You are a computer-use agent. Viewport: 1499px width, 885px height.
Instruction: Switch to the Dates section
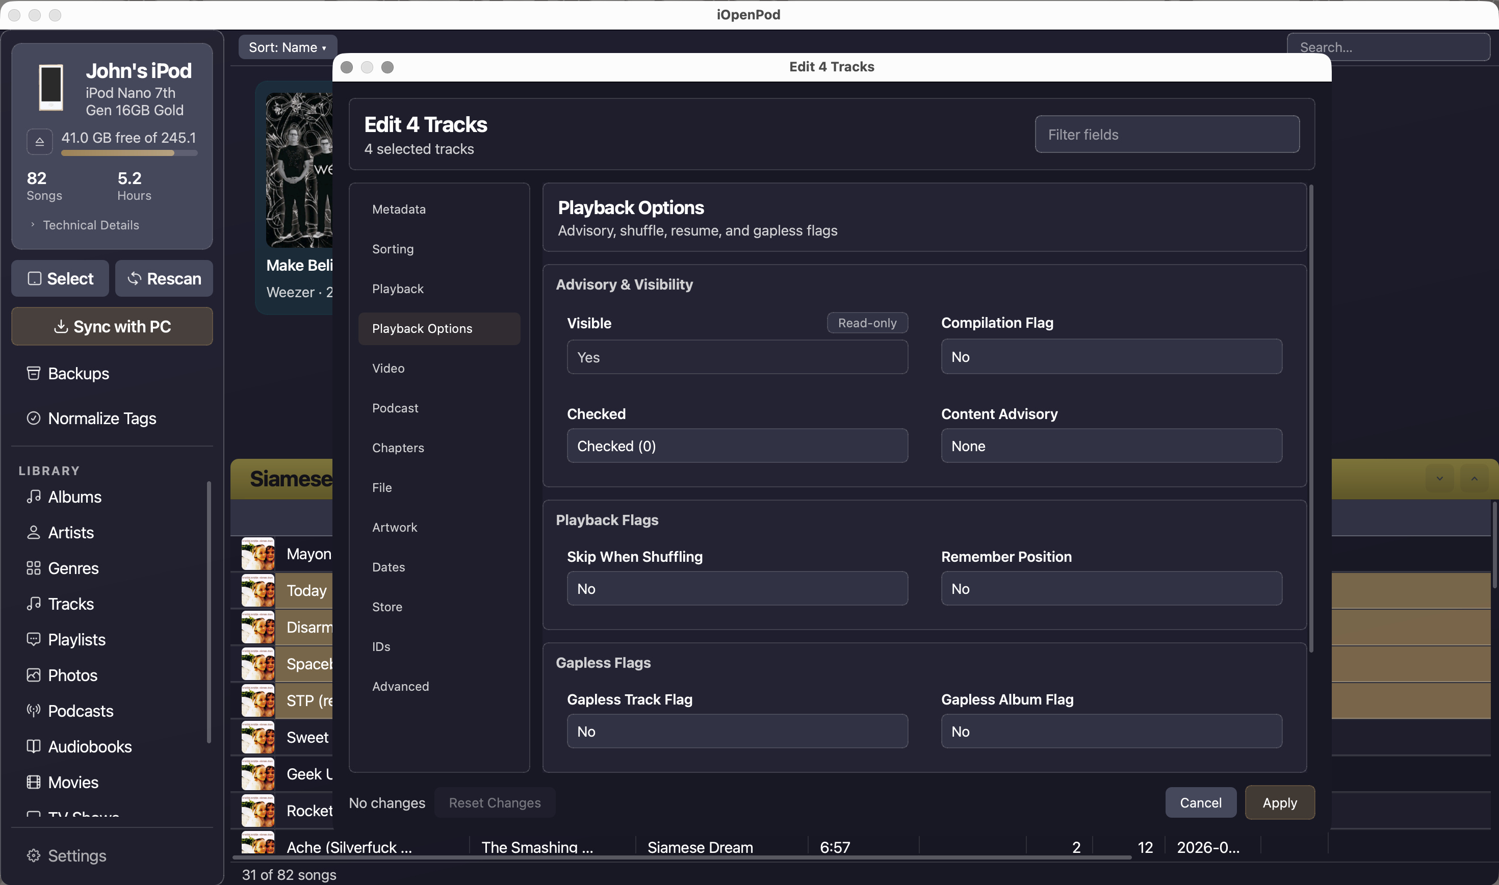click(x=439, y=567)
